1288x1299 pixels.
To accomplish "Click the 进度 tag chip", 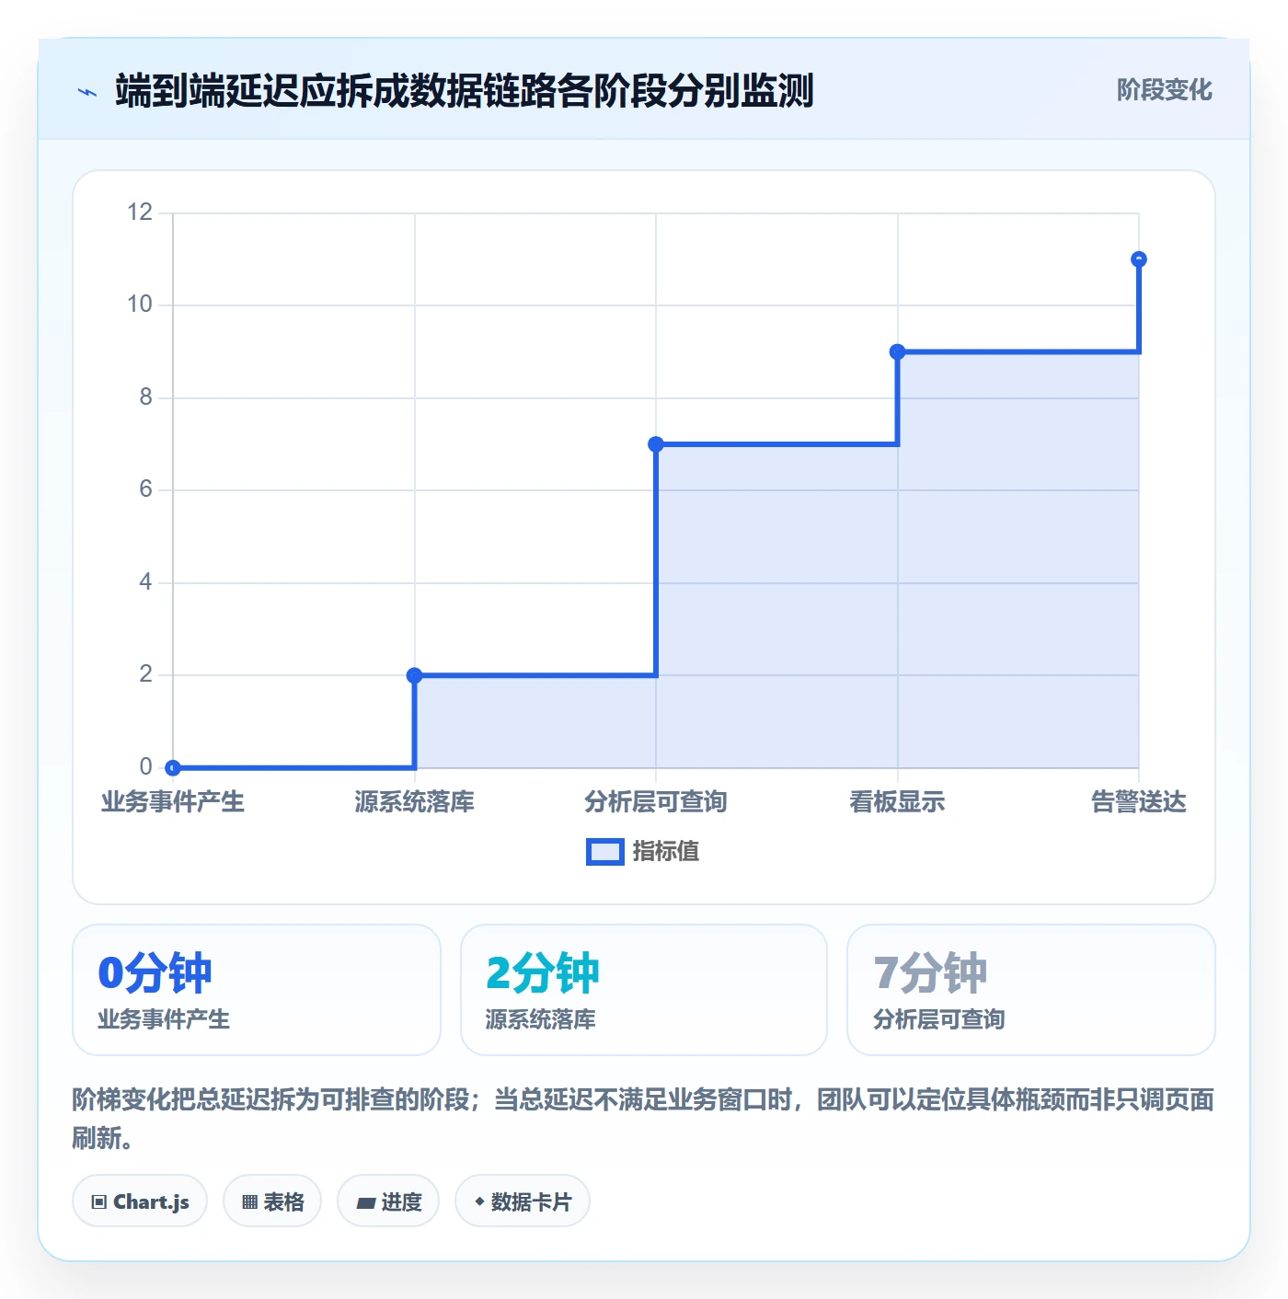I will [388, 1201].
